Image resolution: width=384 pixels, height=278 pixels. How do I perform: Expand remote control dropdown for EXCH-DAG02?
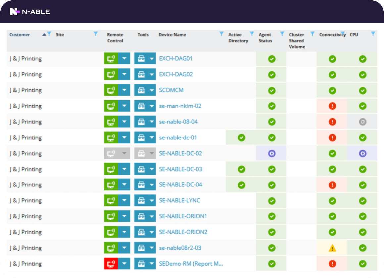(124, 74)
